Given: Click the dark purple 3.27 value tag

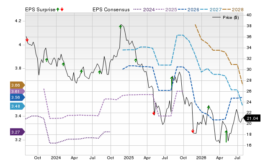Looking at the screenshot, I should click(18, 132).
